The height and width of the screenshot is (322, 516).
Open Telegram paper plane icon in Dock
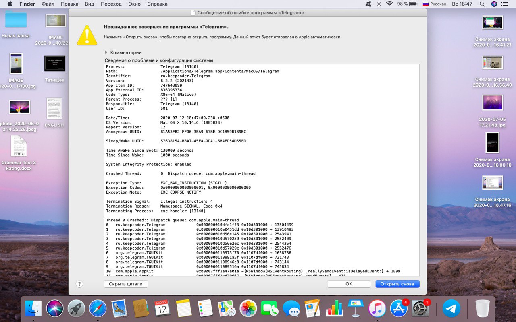pos(451,309)
